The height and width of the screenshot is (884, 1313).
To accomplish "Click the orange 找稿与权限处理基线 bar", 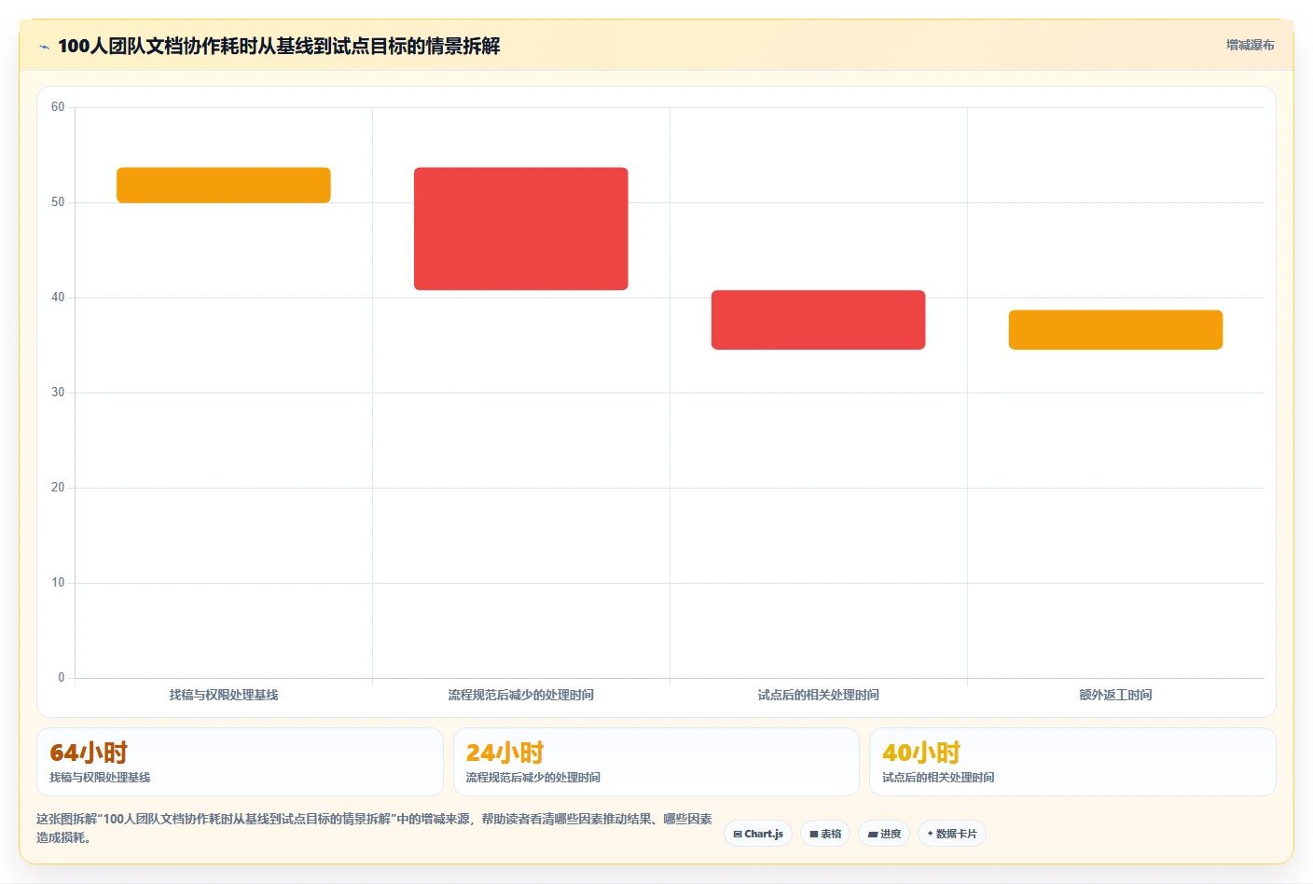I will (x=224, y=185).
